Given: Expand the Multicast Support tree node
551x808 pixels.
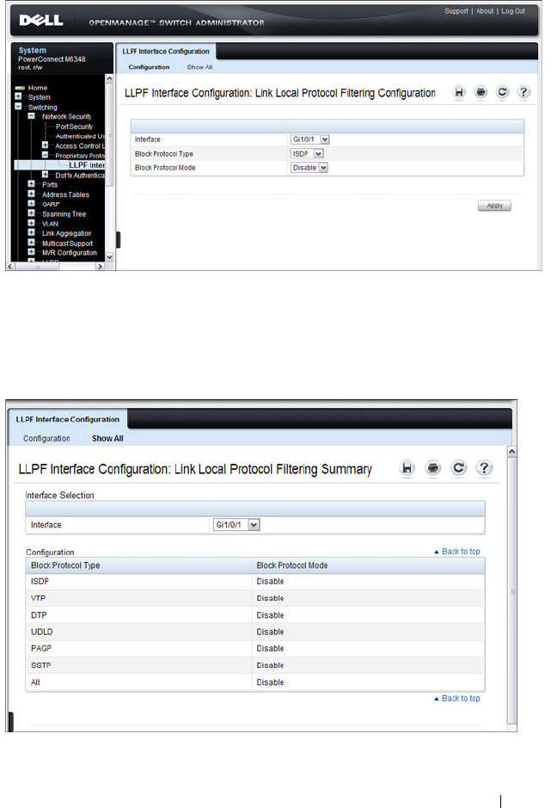Looking at the screenshot, I should coord(32,243).
